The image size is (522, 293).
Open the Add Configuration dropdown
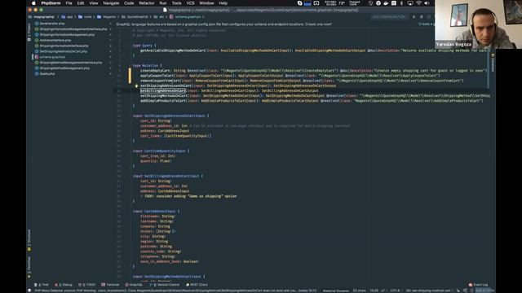tap(390, 16)
